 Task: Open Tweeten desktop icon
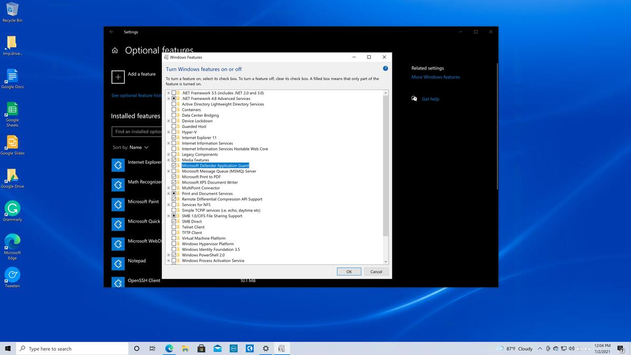point(12,275)
